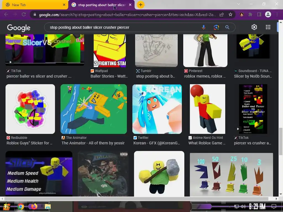Open the Slicer Medium Speed stats image

pos(39,174)
